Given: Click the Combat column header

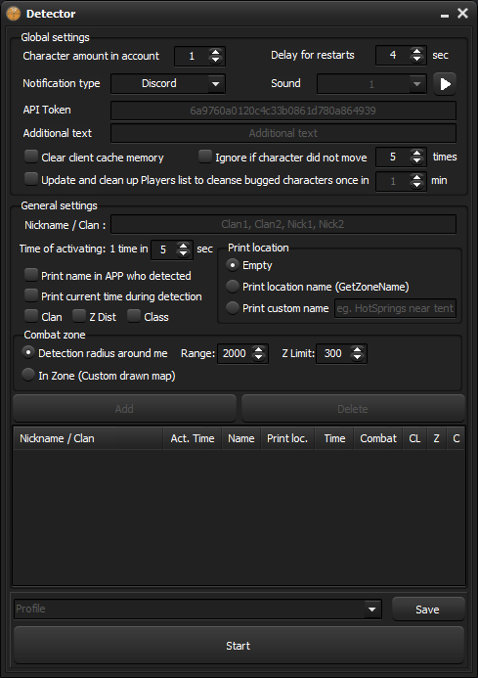Looking at the screenshot, I should (378, 438).
